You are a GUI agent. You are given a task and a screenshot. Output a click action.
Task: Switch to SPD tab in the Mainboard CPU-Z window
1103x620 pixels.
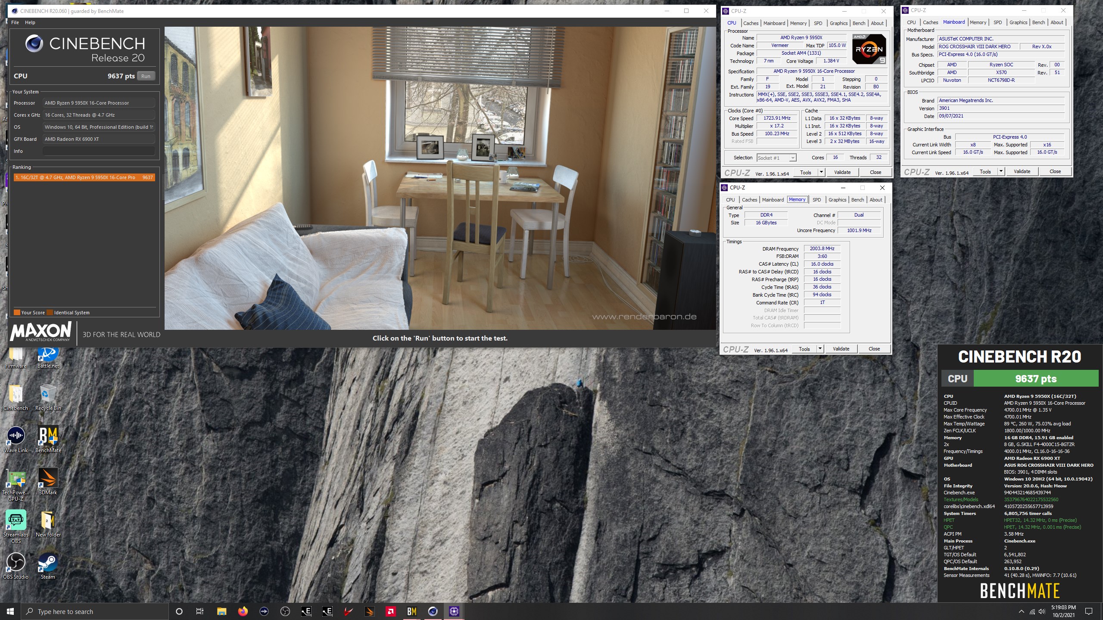coord(997,22)
